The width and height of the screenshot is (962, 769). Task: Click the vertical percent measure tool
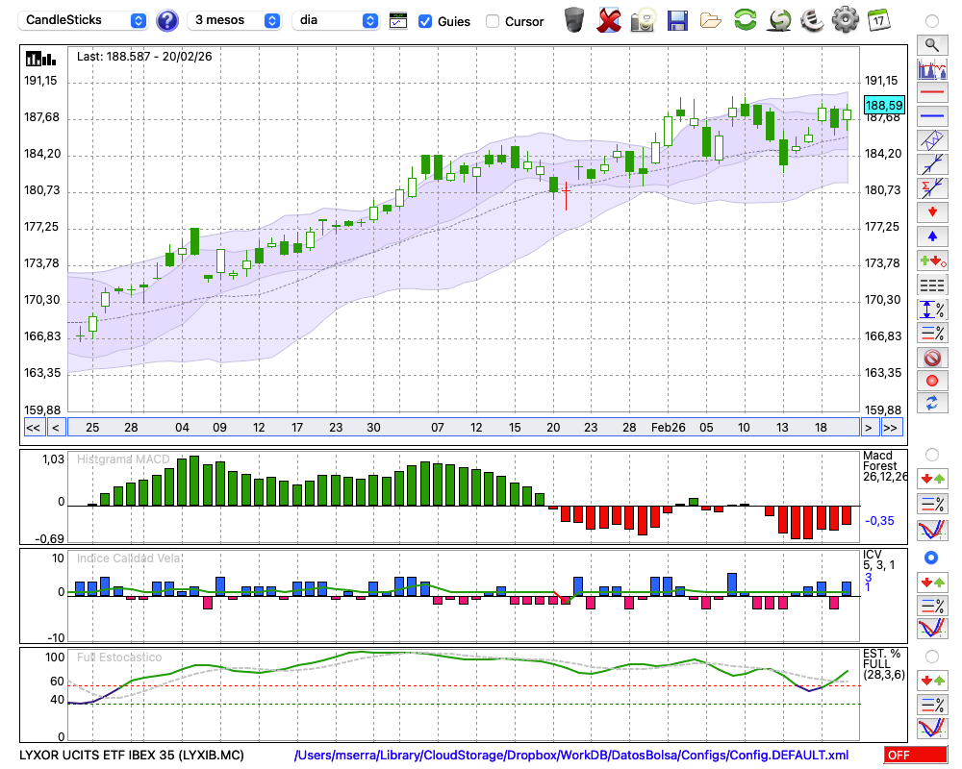pyautogui.click(x=932, y=310)
